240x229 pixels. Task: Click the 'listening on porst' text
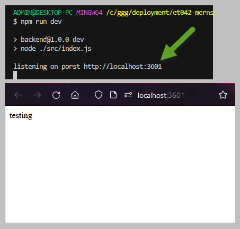coord(47,67)
